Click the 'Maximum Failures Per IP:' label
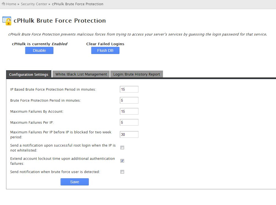Viewport: 276px width, 205px height. point(32,123)
